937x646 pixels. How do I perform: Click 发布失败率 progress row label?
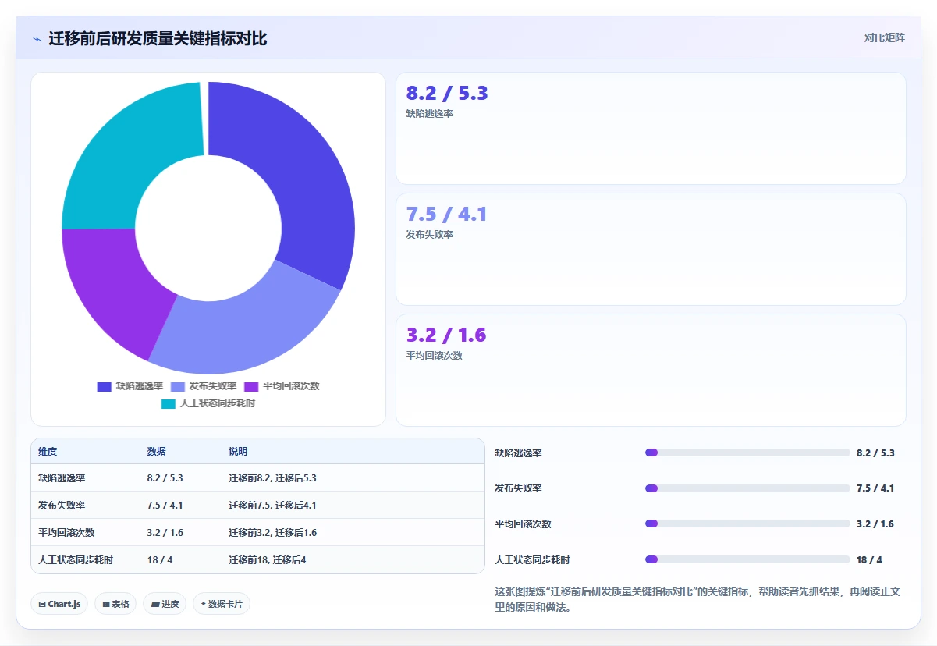click(518, 488)
